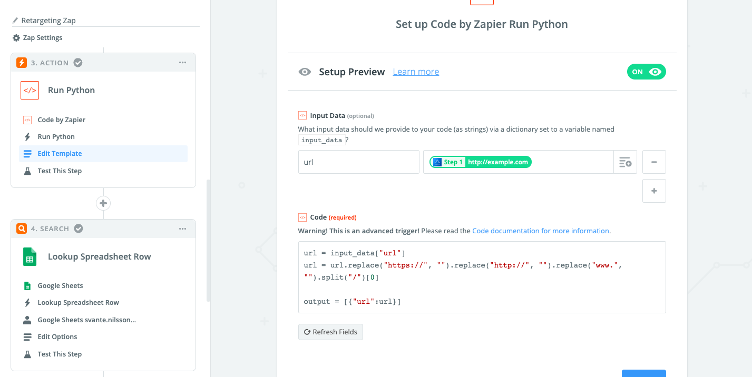Open the three-dot menu on step 3
Viewport: 752px width, 377px height.
(x=182, y=63)
